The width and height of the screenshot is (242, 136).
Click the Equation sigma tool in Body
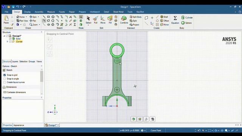click(175, 20)
